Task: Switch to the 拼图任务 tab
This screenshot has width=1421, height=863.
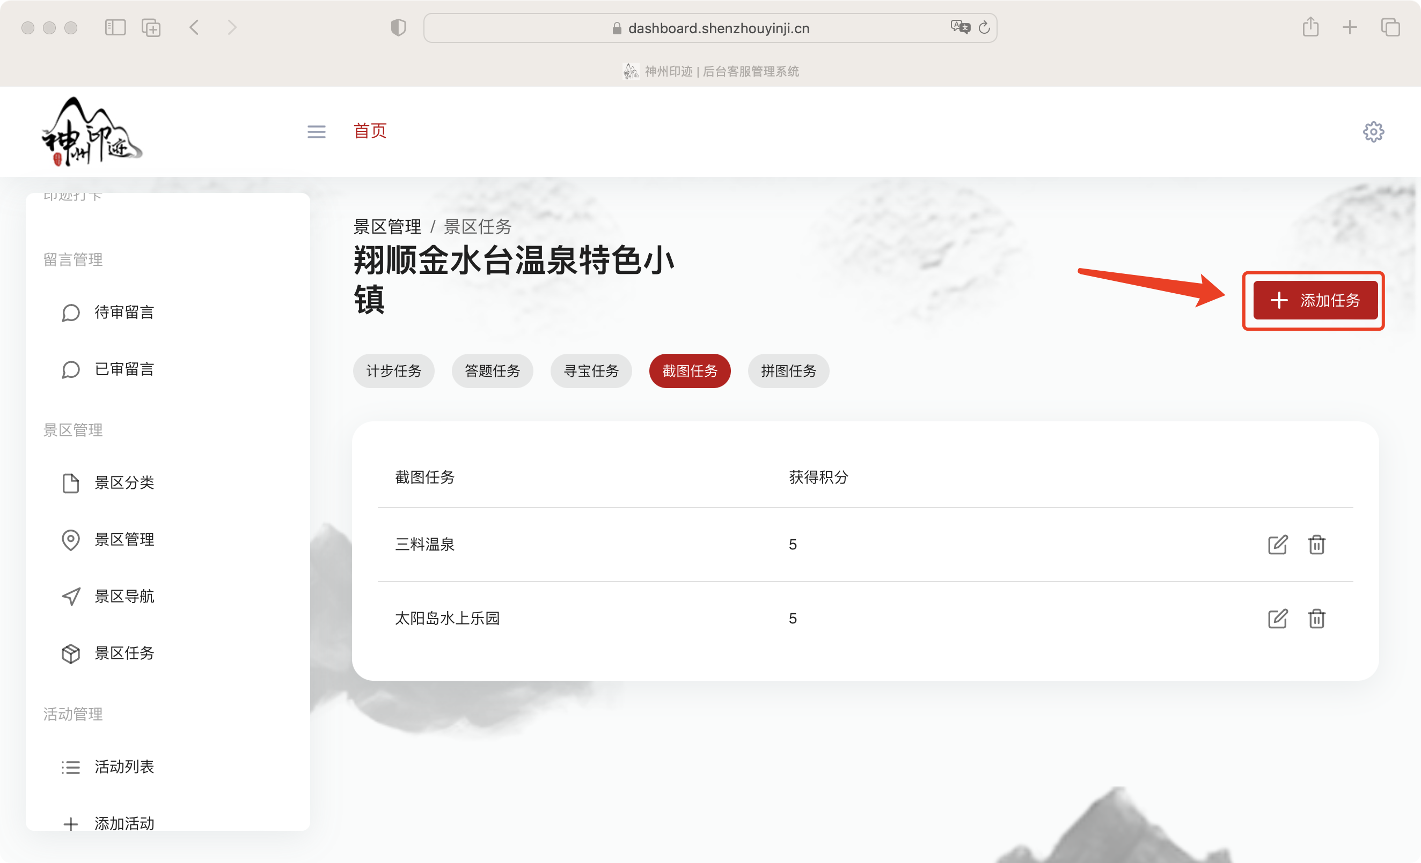Action: pos(788,371)
